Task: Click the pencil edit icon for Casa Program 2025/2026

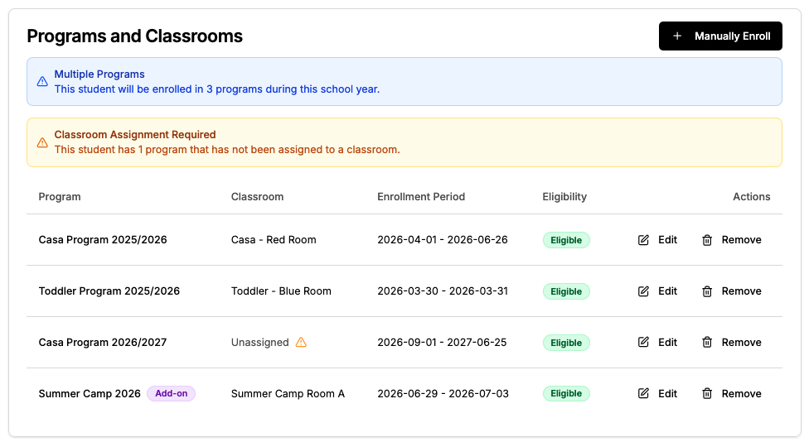Action: (x=643, y=240)
